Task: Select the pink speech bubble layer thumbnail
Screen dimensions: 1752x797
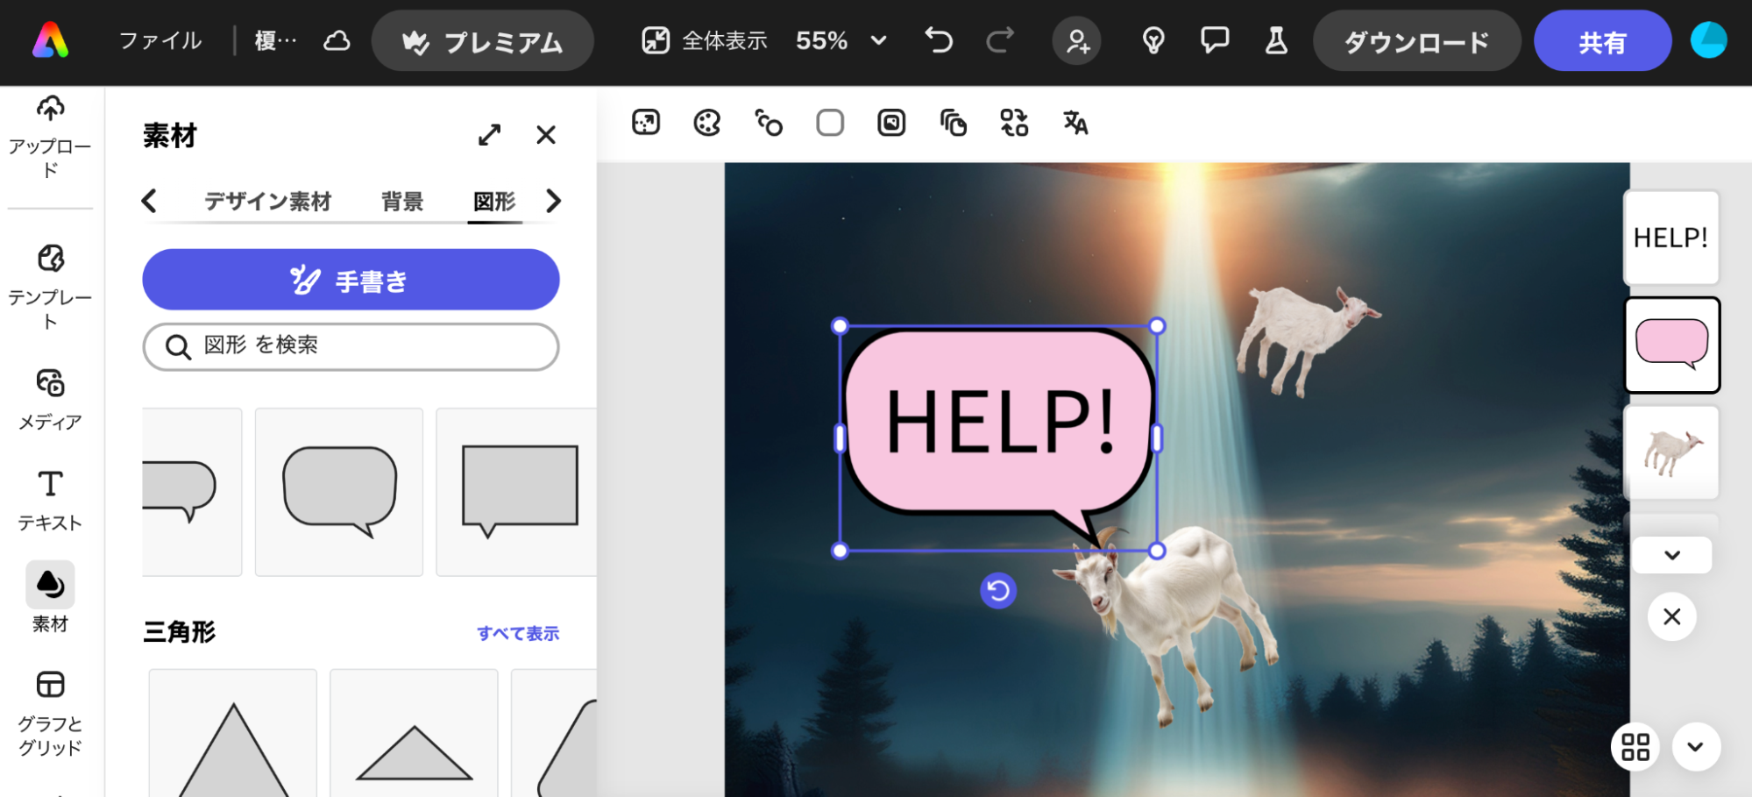Action: coord(1670,344)
